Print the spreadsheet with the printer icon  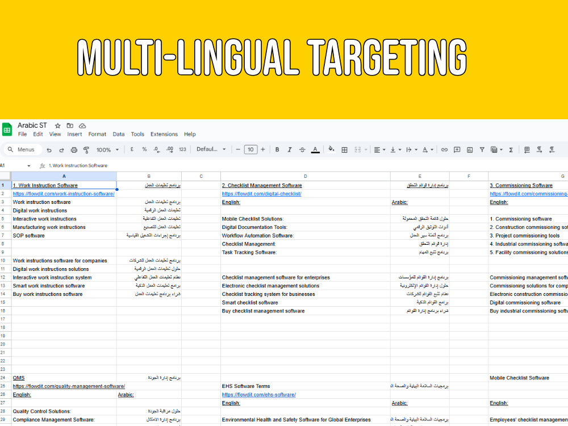[x=74, y=149]
